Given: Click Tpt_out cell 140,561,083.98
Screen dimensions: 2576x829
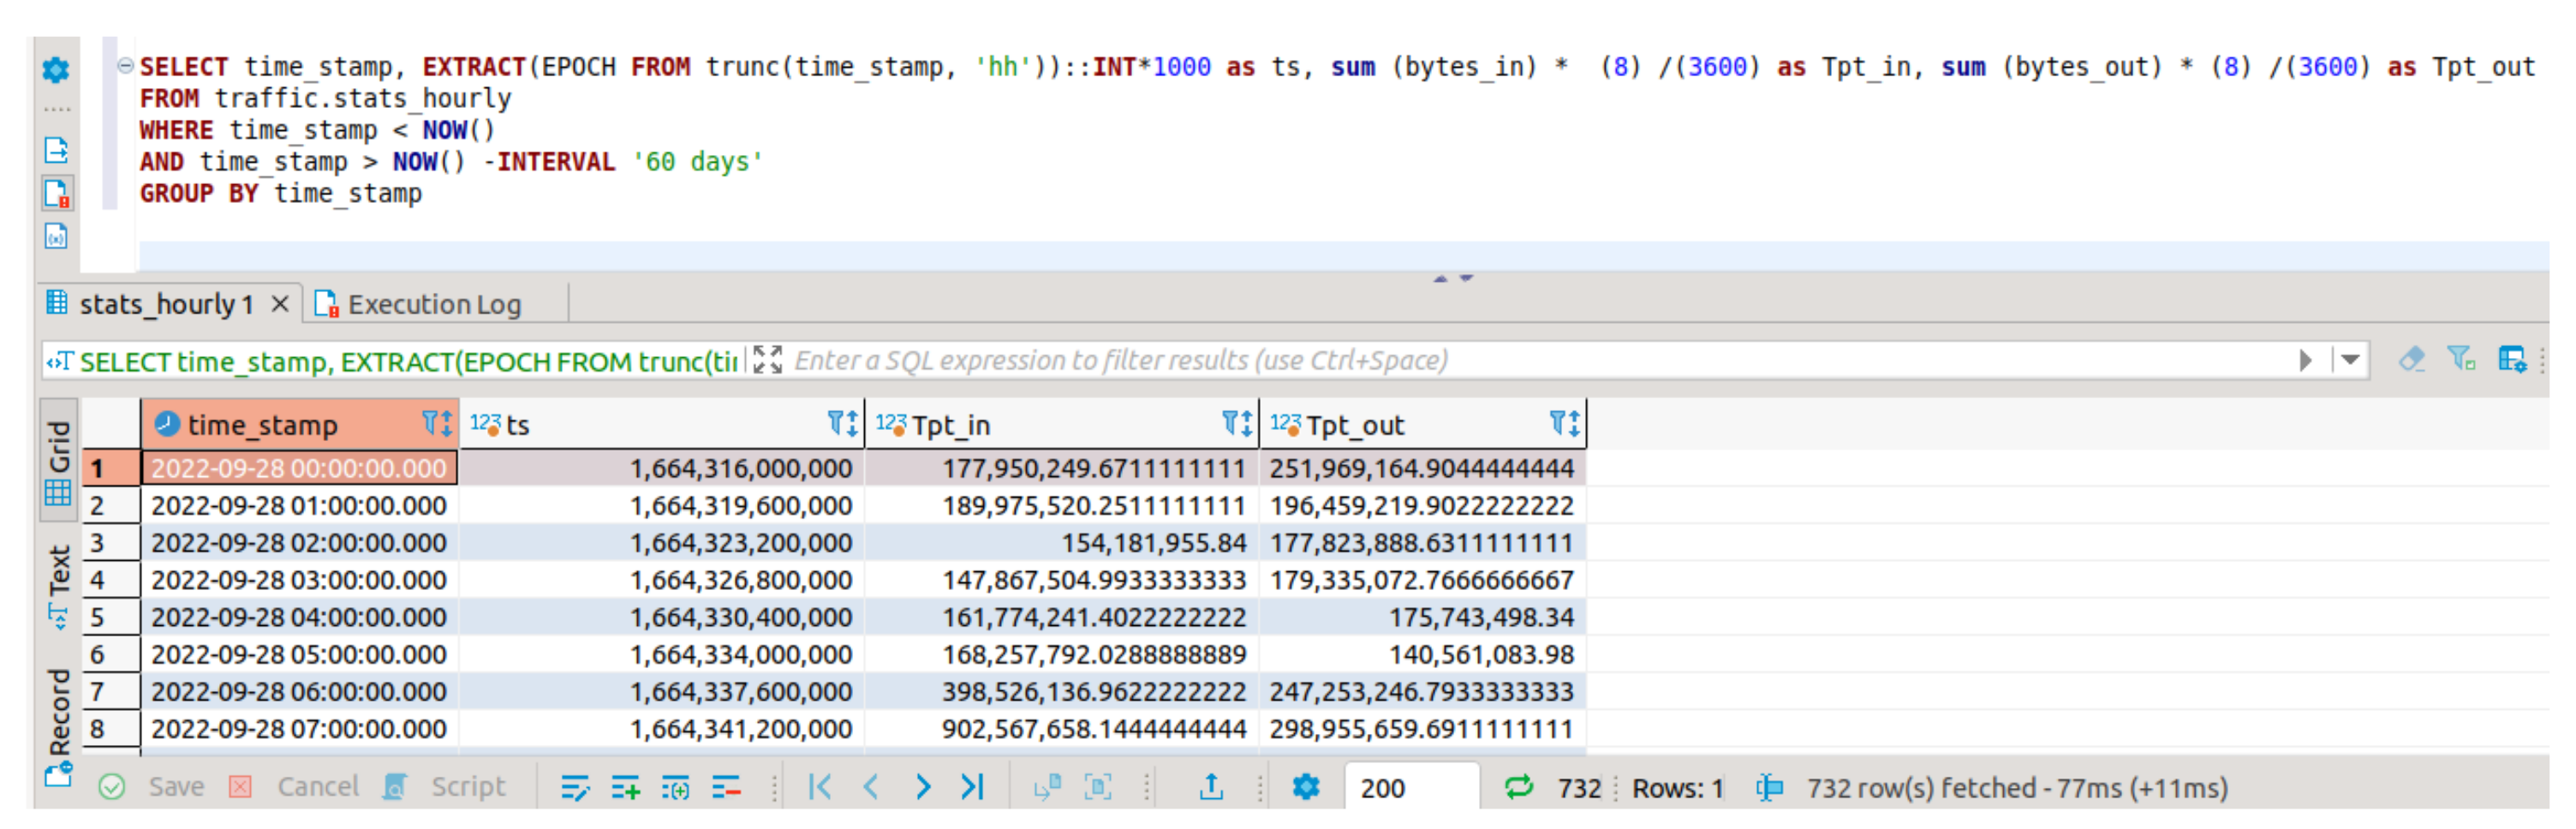Looking at the screenshot, I should pyautogui.click(x=1423, y=654).
